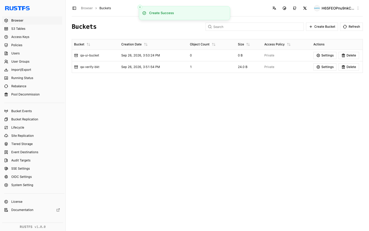
Task: Click the RUSTFS logo
Action: point(17,8)
